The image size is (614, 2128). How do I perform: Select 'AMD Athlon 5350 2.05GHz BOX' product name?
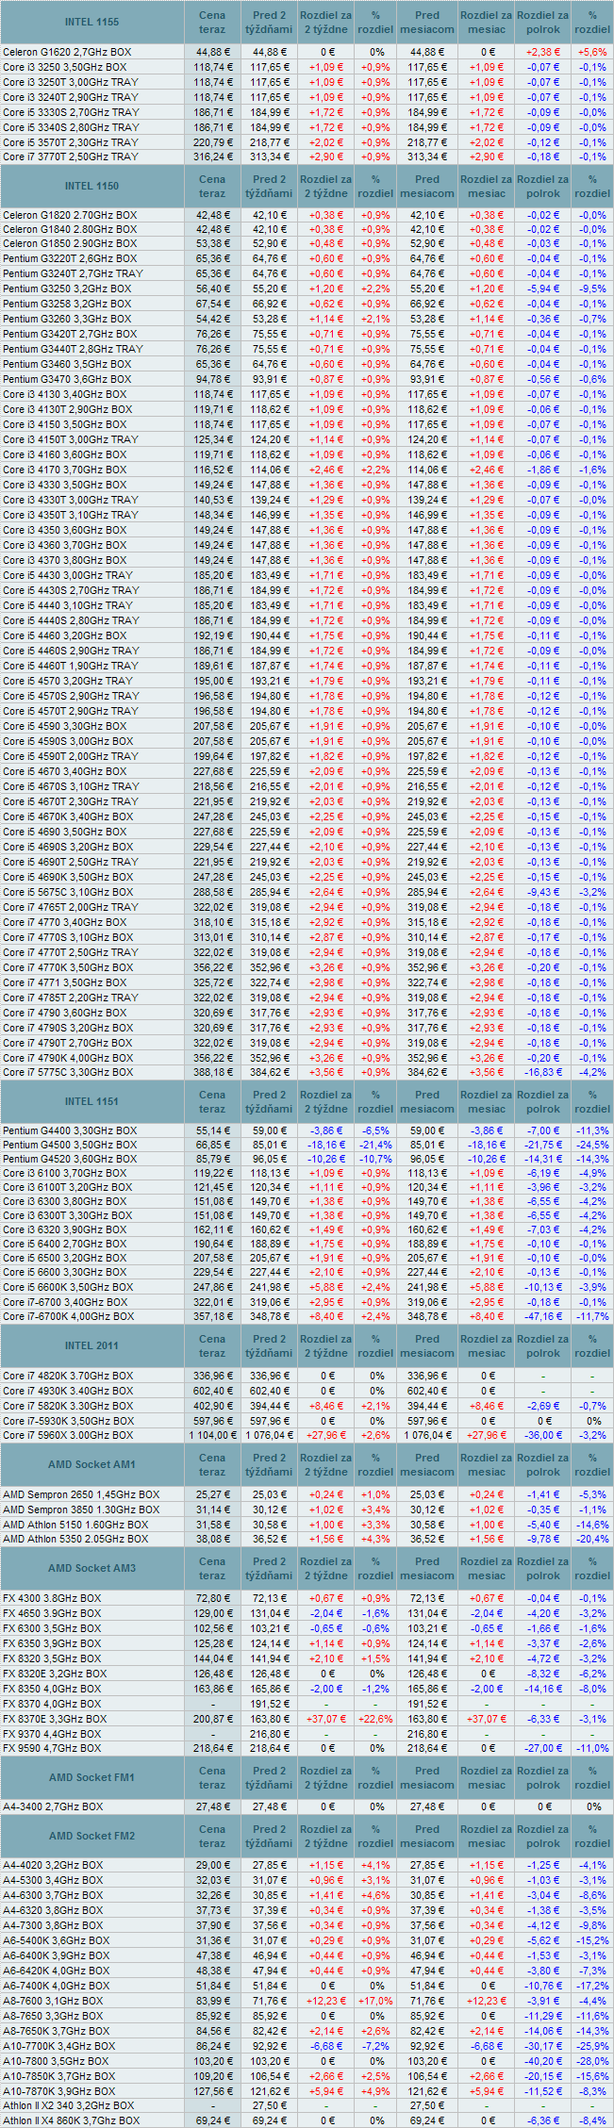tap(75, 1539)
